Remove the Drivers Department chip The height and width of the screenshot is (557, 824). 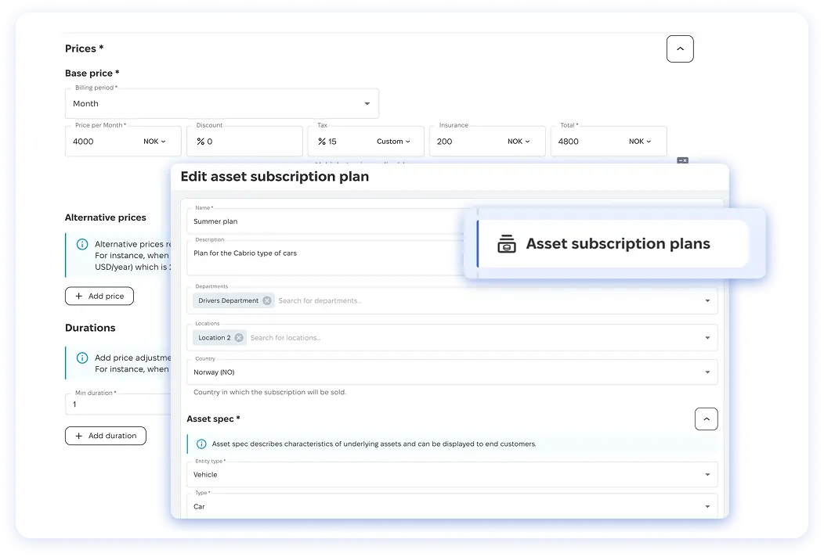267,300
